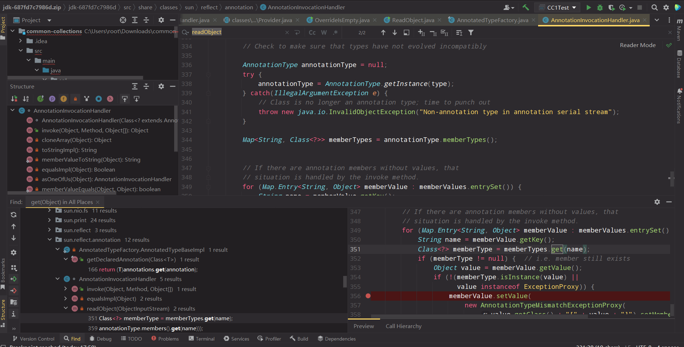Expand the sun.nio.fs results node
The width and height of the screenshot is (684, 347).
pos(49,211)
